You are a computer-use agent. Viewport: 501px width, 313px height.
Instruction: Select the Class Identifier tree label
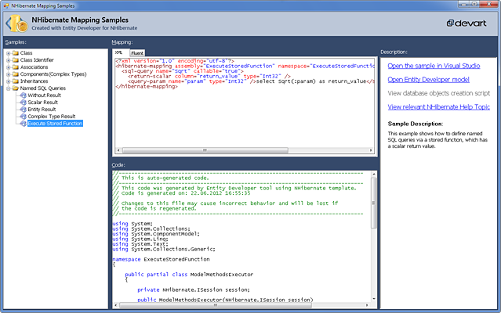(x=37, y=60)
